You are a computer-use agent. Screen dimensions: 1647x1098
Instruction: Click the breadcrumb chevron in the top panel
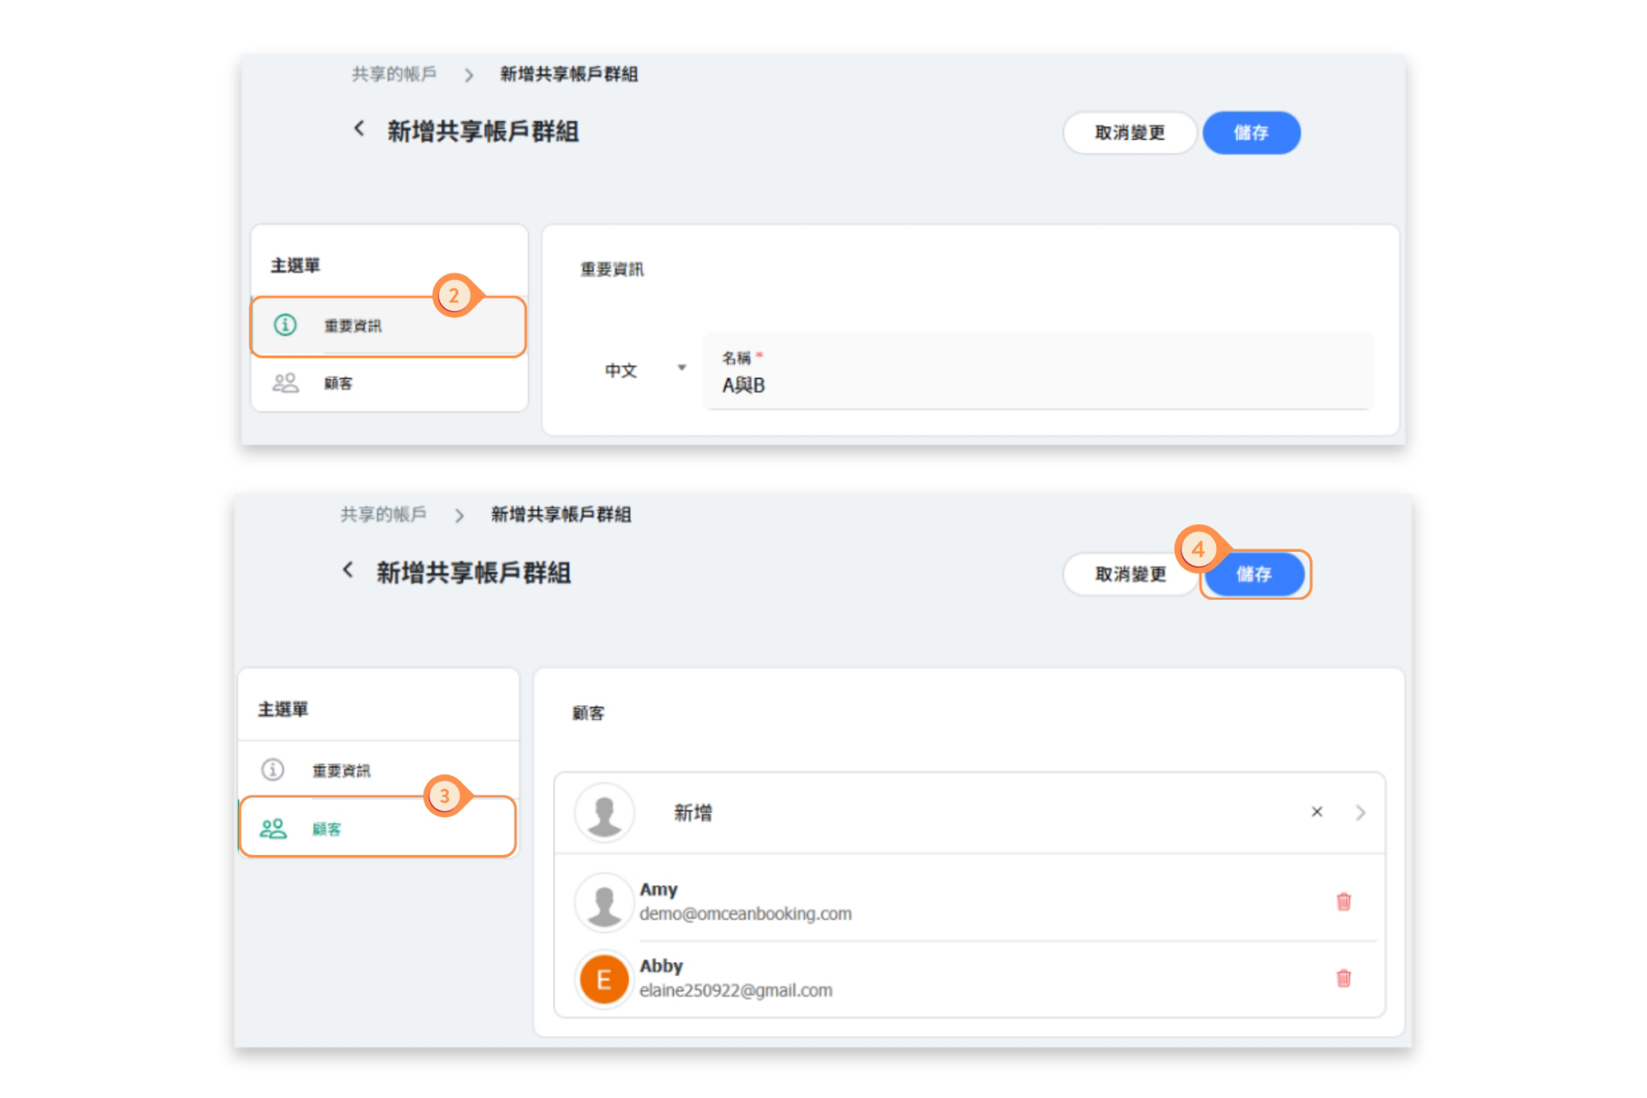(x=468, y=76)
